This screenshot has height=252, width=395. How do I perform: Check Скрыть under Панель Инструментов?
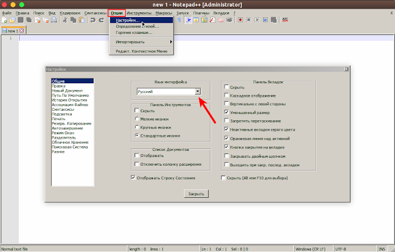(x=137, y=110)
